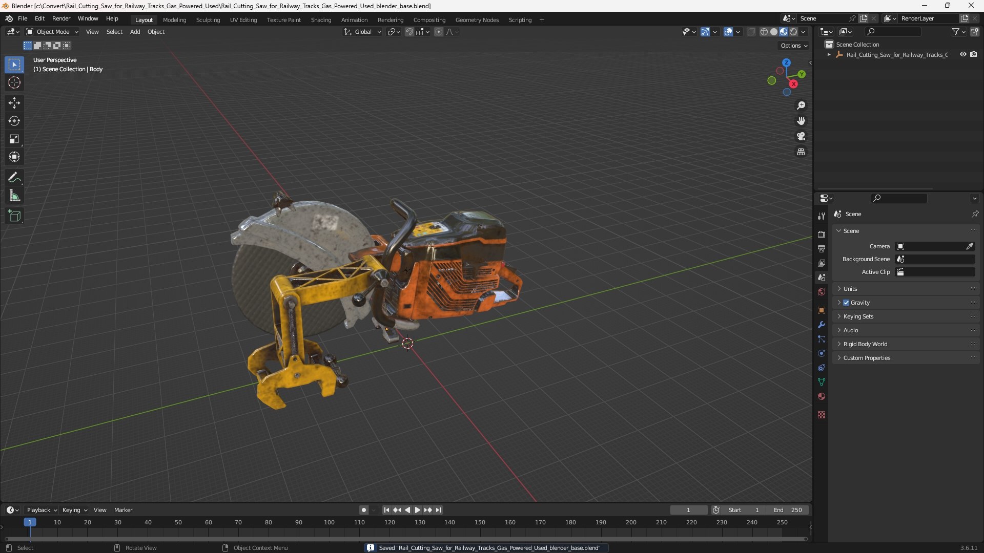Open the Render menu

[61, 18]
